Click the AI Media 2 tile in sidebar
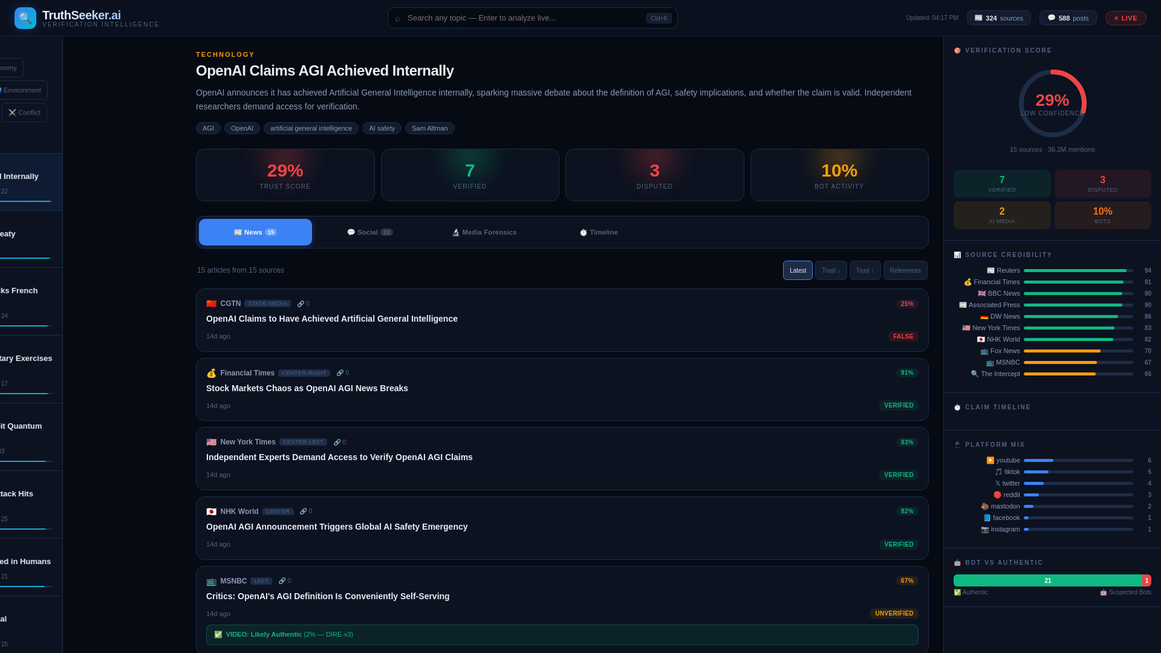This screenshot has width=1161, height=653. 1002,215
